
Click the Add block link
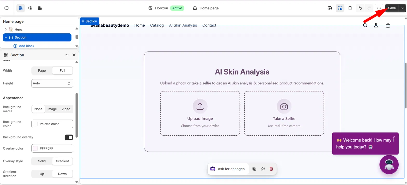pos(24,46)
